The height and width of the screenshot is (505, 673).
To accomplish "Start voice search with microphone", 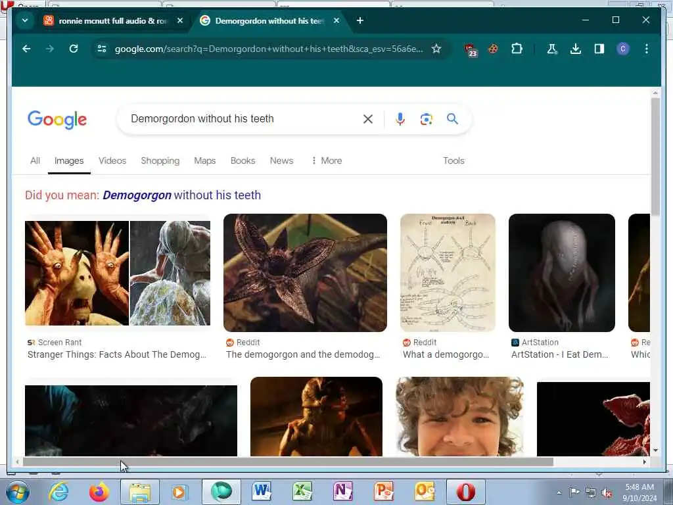I will [x=400, y=119].
